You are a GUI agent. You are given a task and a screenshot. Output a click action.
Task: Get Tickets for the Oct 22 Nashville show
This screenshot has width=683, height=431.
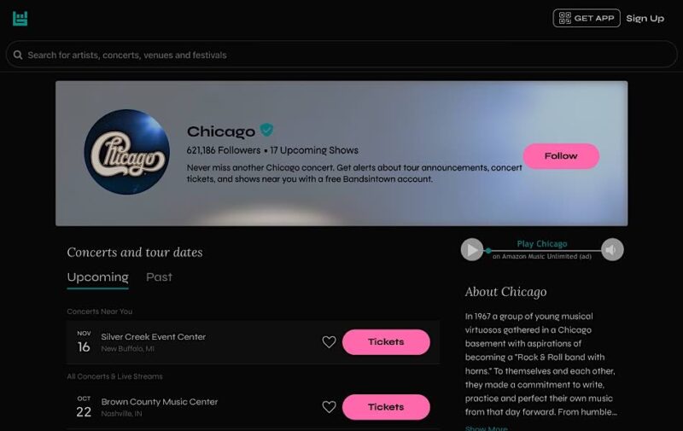click(386, 407)
